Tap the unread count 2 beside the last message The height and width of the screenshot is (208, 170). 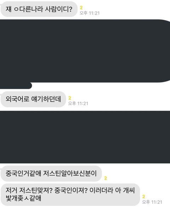coord(143,196)
